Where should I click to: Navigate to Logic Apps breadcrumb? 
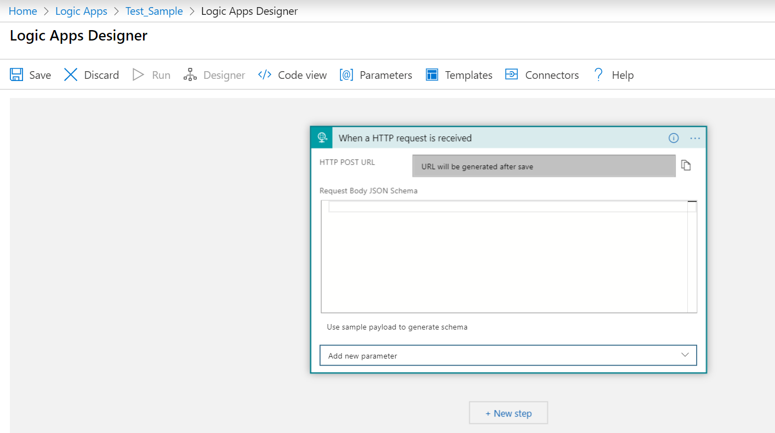point(81,11)
